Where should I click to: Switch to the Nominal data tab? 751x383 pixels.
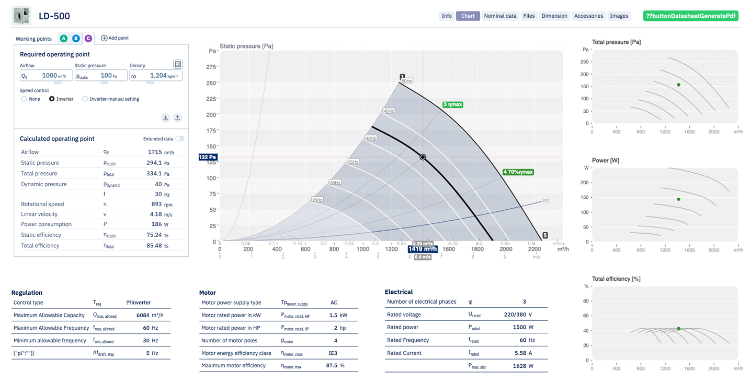(x=500, y=16)
